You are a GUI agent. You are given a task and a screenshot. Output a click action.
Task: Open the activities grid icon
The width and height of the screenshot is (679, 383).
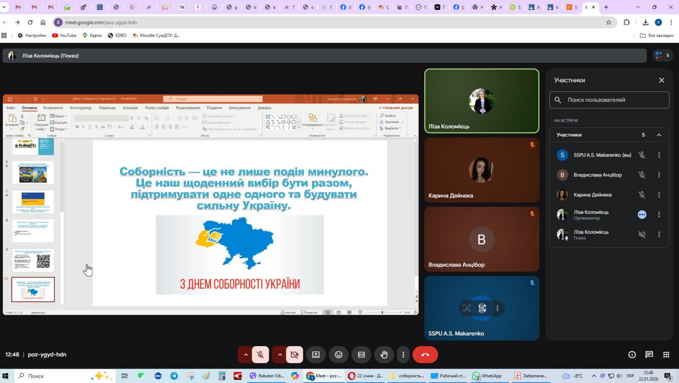pyautogui.click(x=666, y=355)
